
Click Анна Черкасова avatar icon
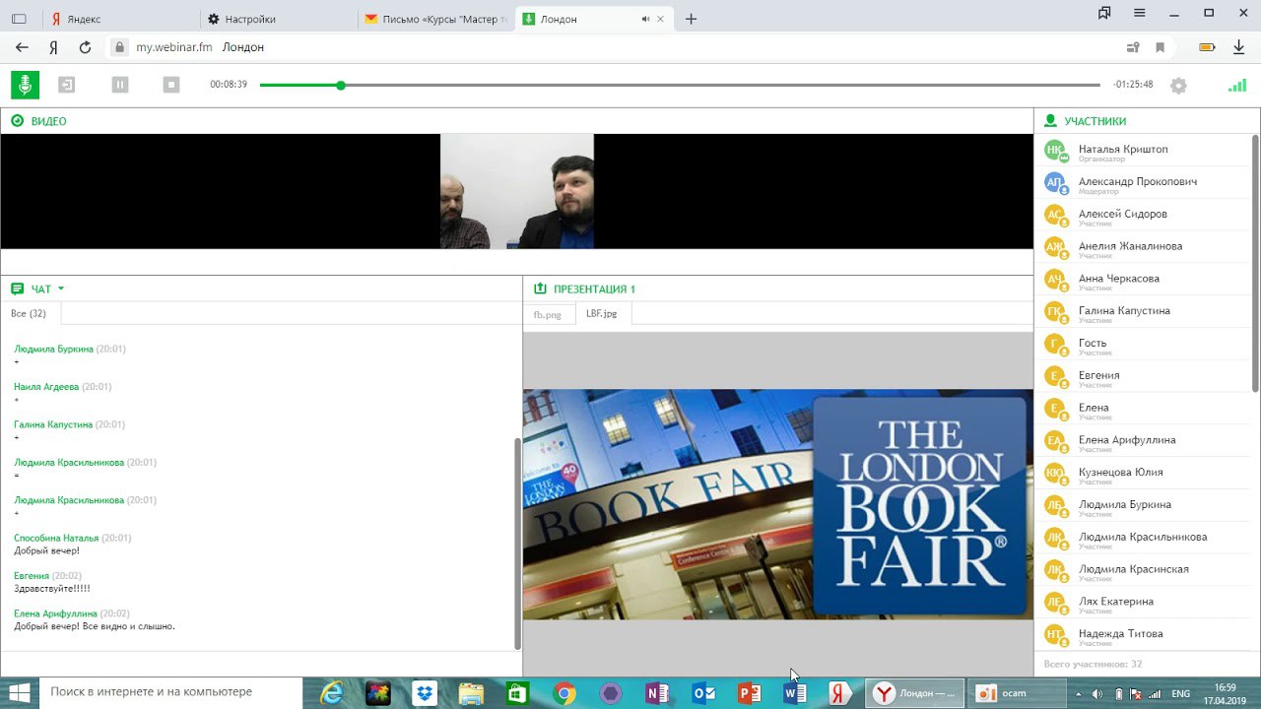[x=1055, y=280]
